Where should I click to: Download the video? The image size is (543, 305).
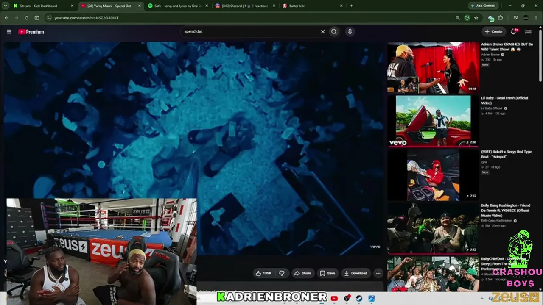click(x=355, y=273)
